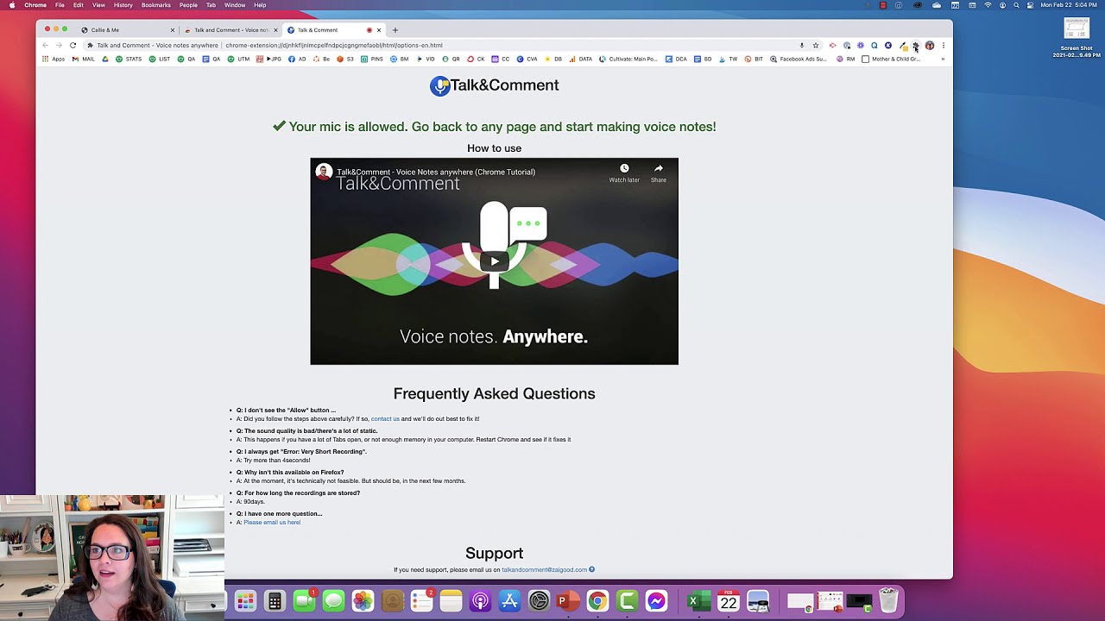Open the Bookmarks menu
The image size is (1105, 621).
[156, 5]
